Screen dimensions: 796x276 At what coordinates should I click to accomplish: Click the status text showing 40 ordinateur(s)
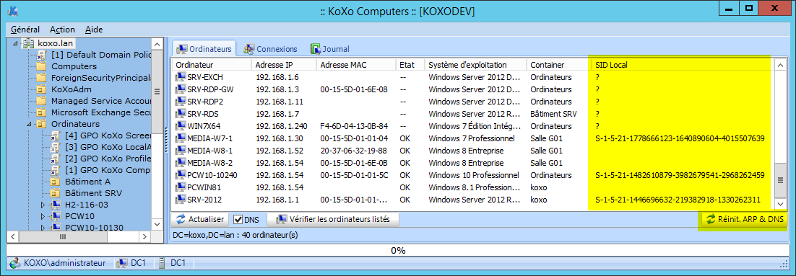tap(235, 236)
